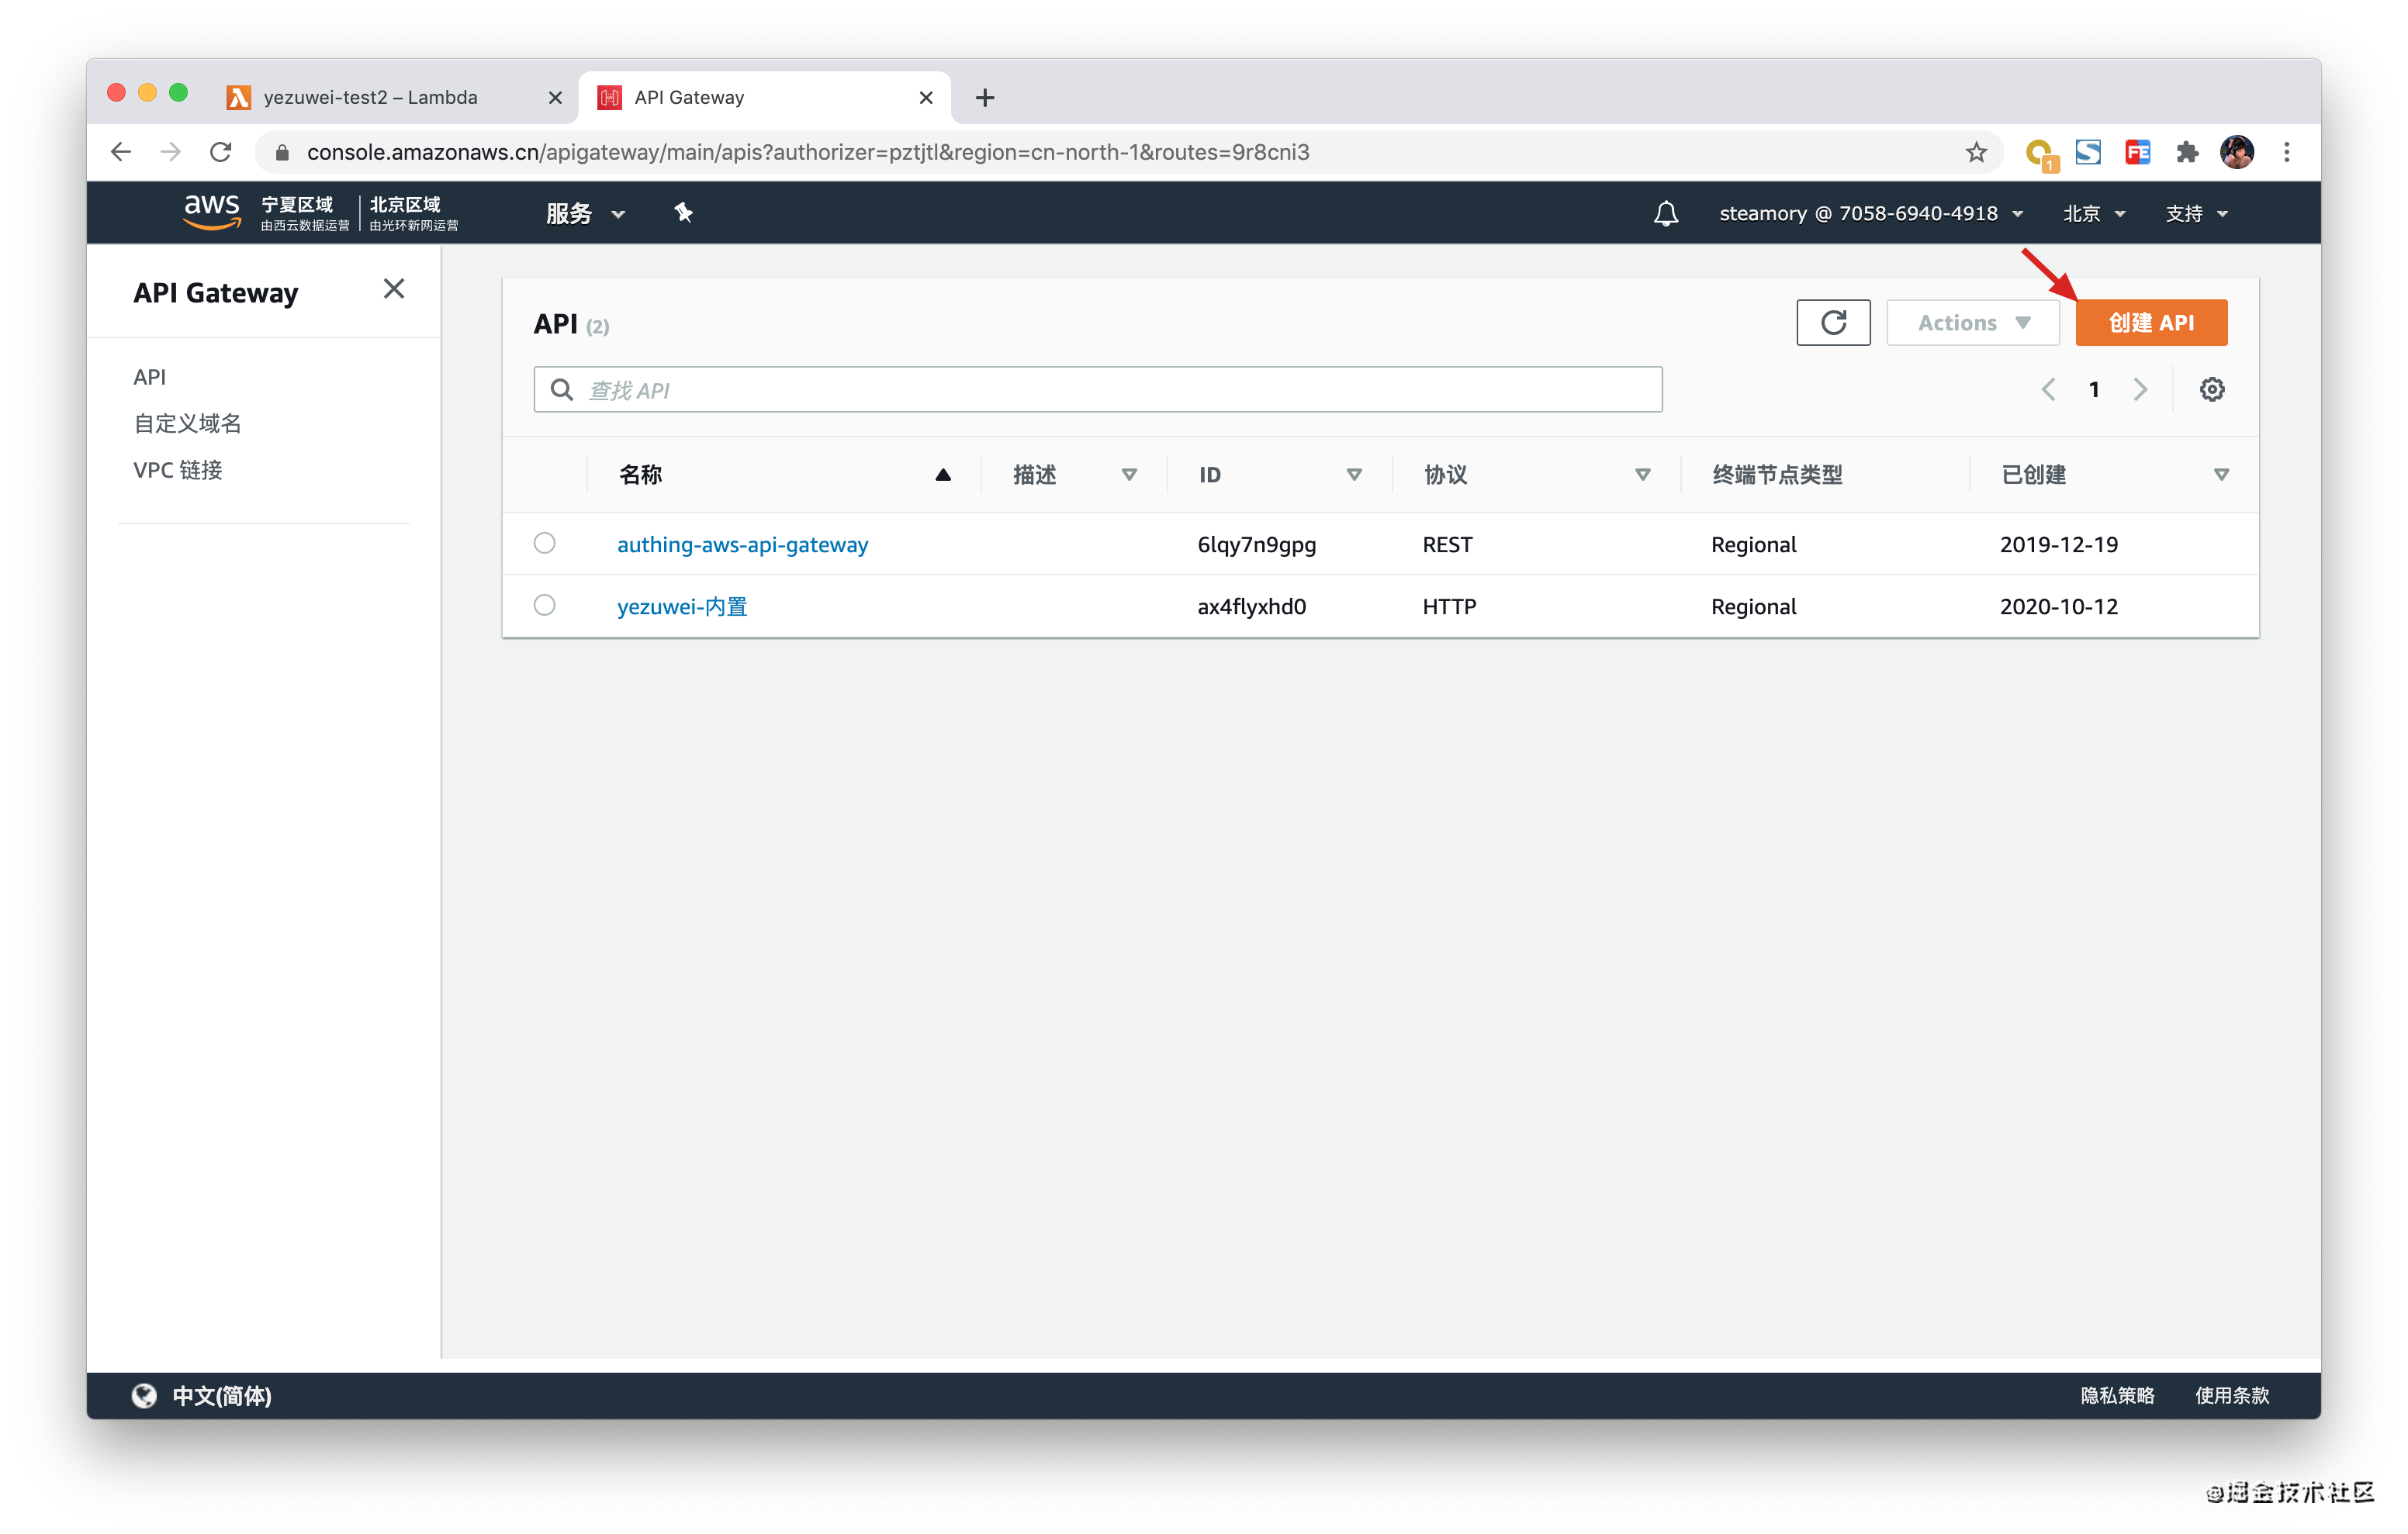
Task: Sort by the 名称 column arrow
Action: [x=942, y=475]
